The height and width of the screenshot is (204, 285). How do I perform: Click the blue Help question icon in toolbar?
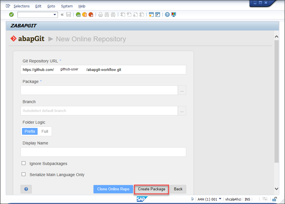point(167,15)
